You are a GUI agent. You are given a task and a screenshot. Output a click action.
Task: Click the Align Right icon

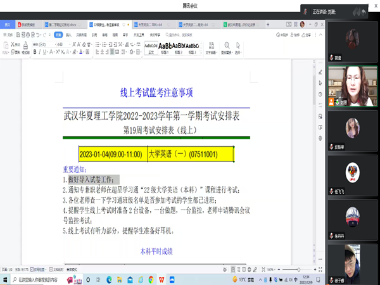[x=107, y=52]
